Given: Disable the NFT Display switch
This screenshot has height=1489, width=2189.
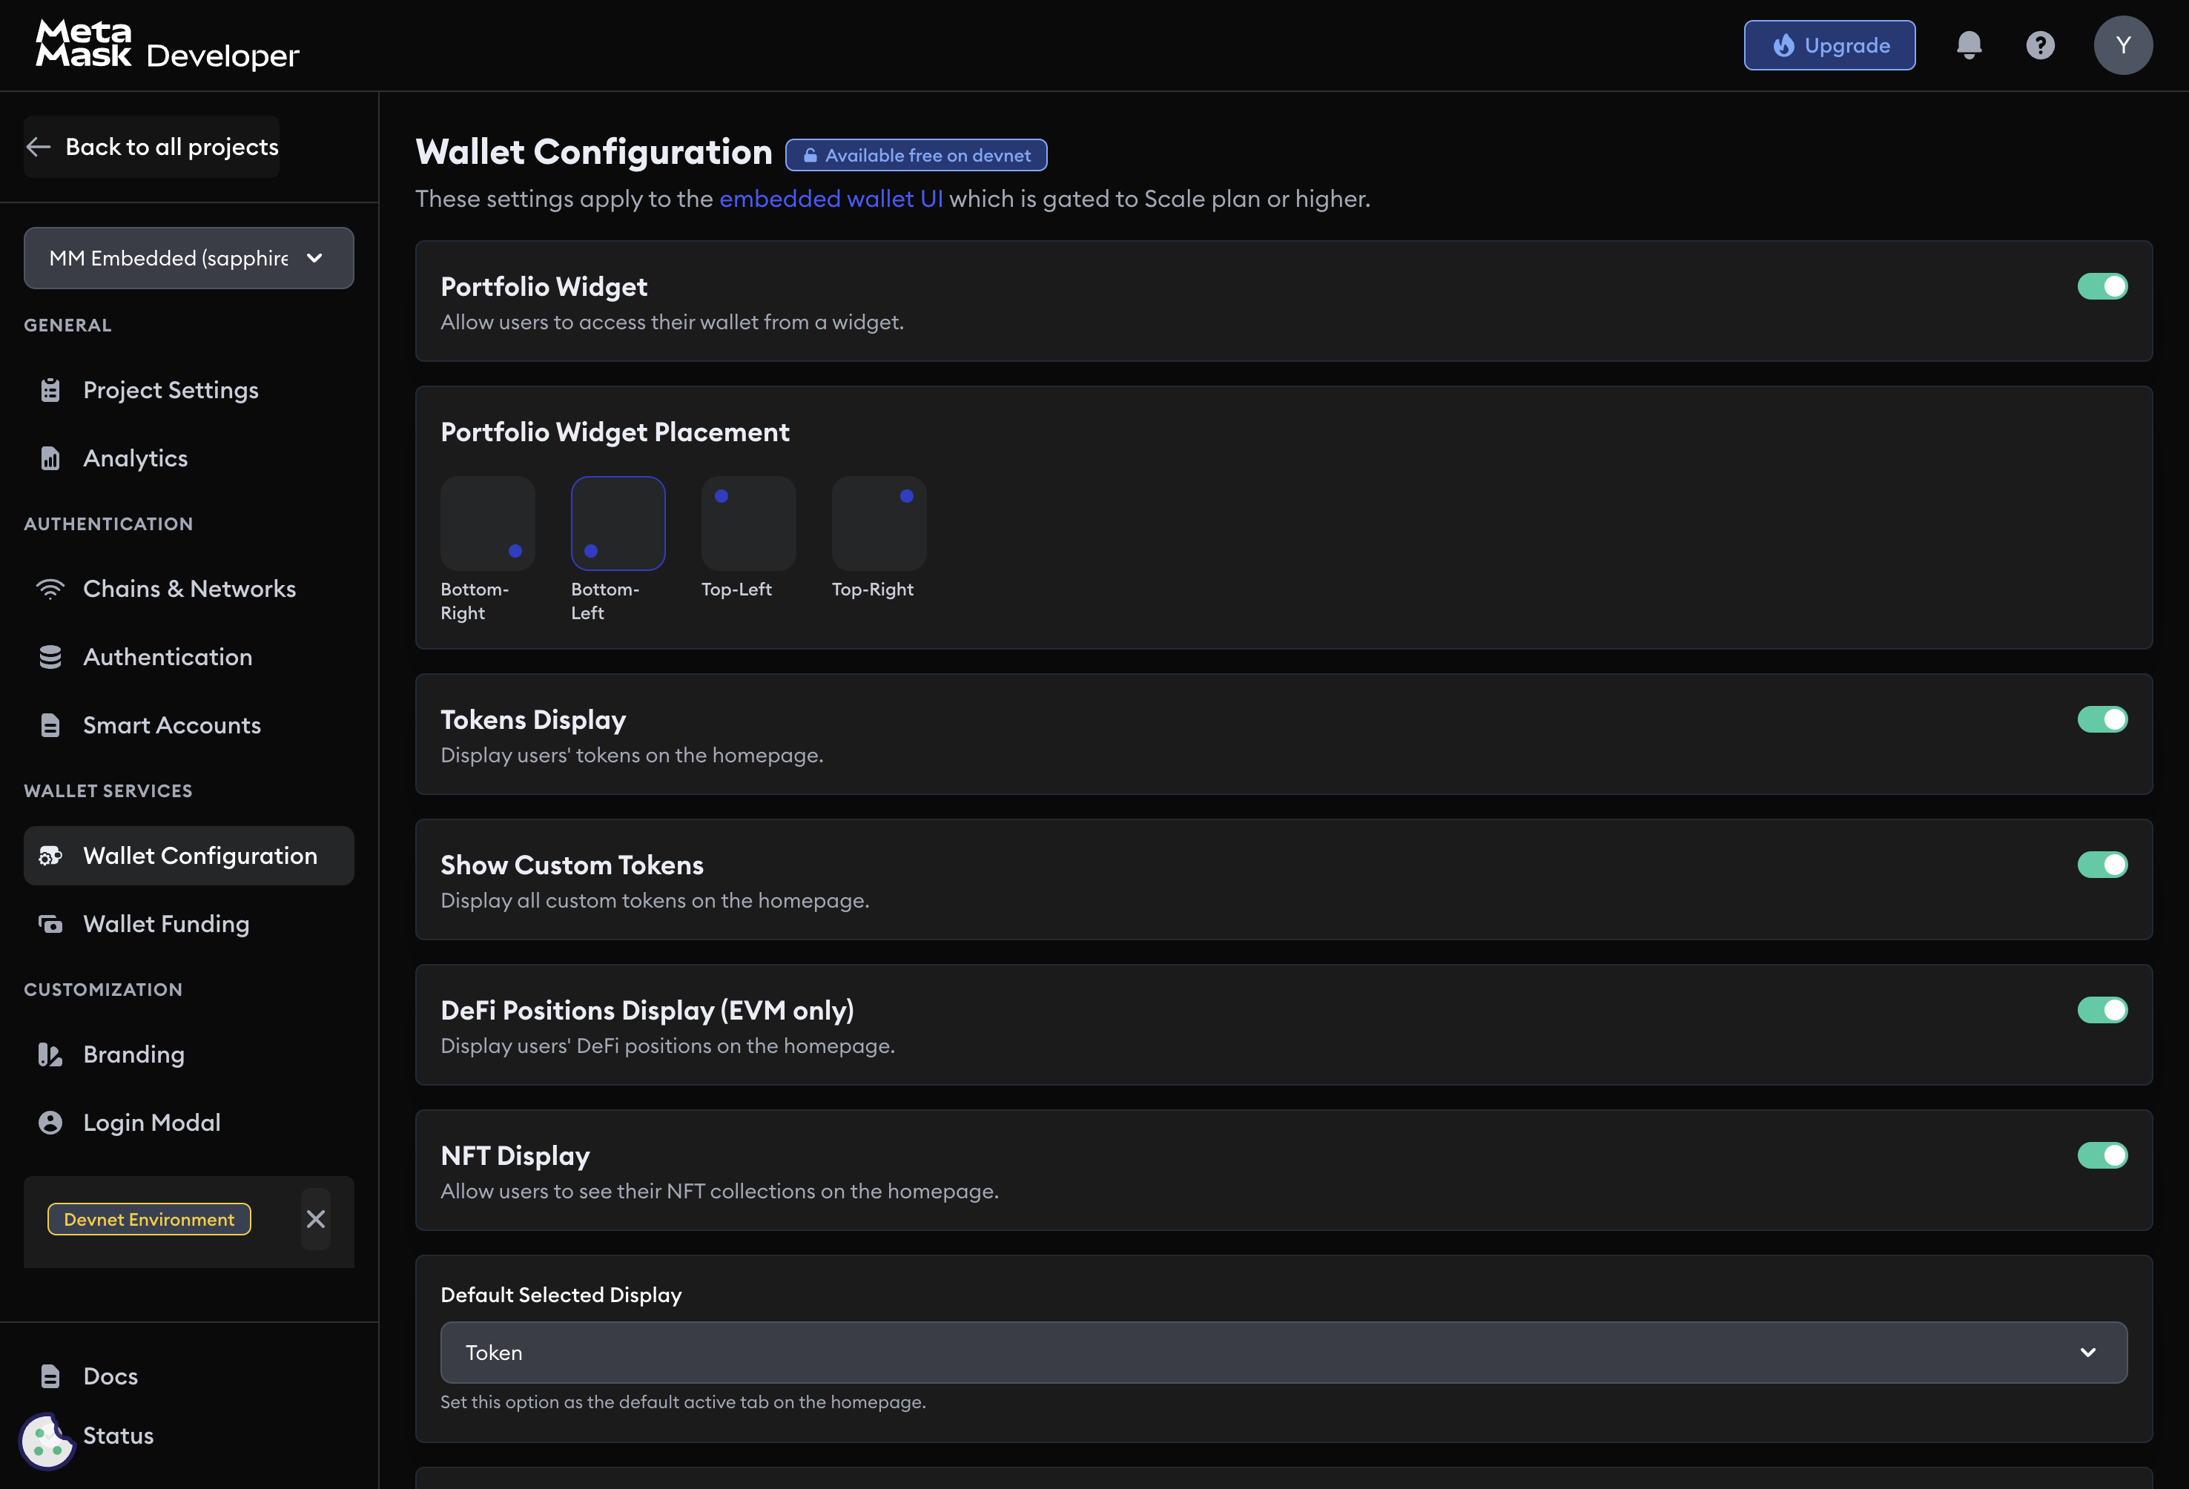Looking at the screenshot, I should click(2101, 1155).
